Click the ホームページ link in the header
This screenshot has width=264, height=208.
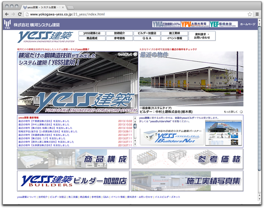pyautogui.click(x=248, y=24)
